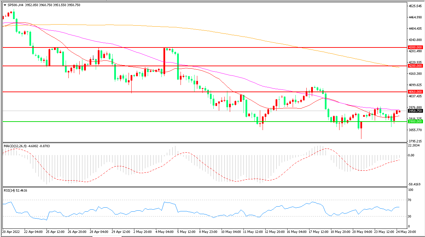This screenshot has width=425, height=237.
Task: Open the dropdown triangle beside SP500-,H4
Action: (5, 5)
